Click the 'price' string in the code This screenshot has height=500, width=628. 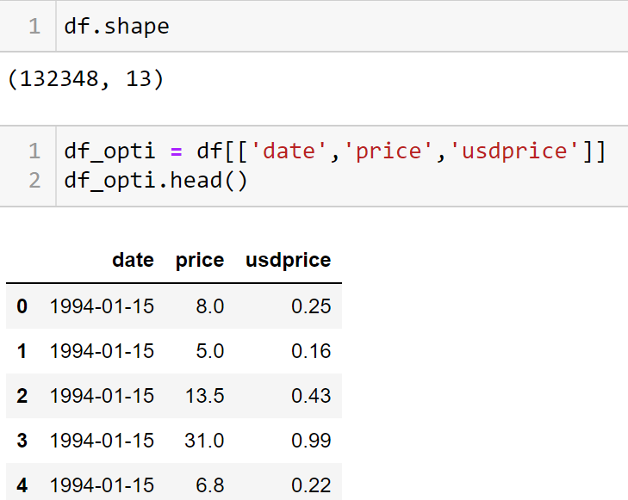coord(393,151)
